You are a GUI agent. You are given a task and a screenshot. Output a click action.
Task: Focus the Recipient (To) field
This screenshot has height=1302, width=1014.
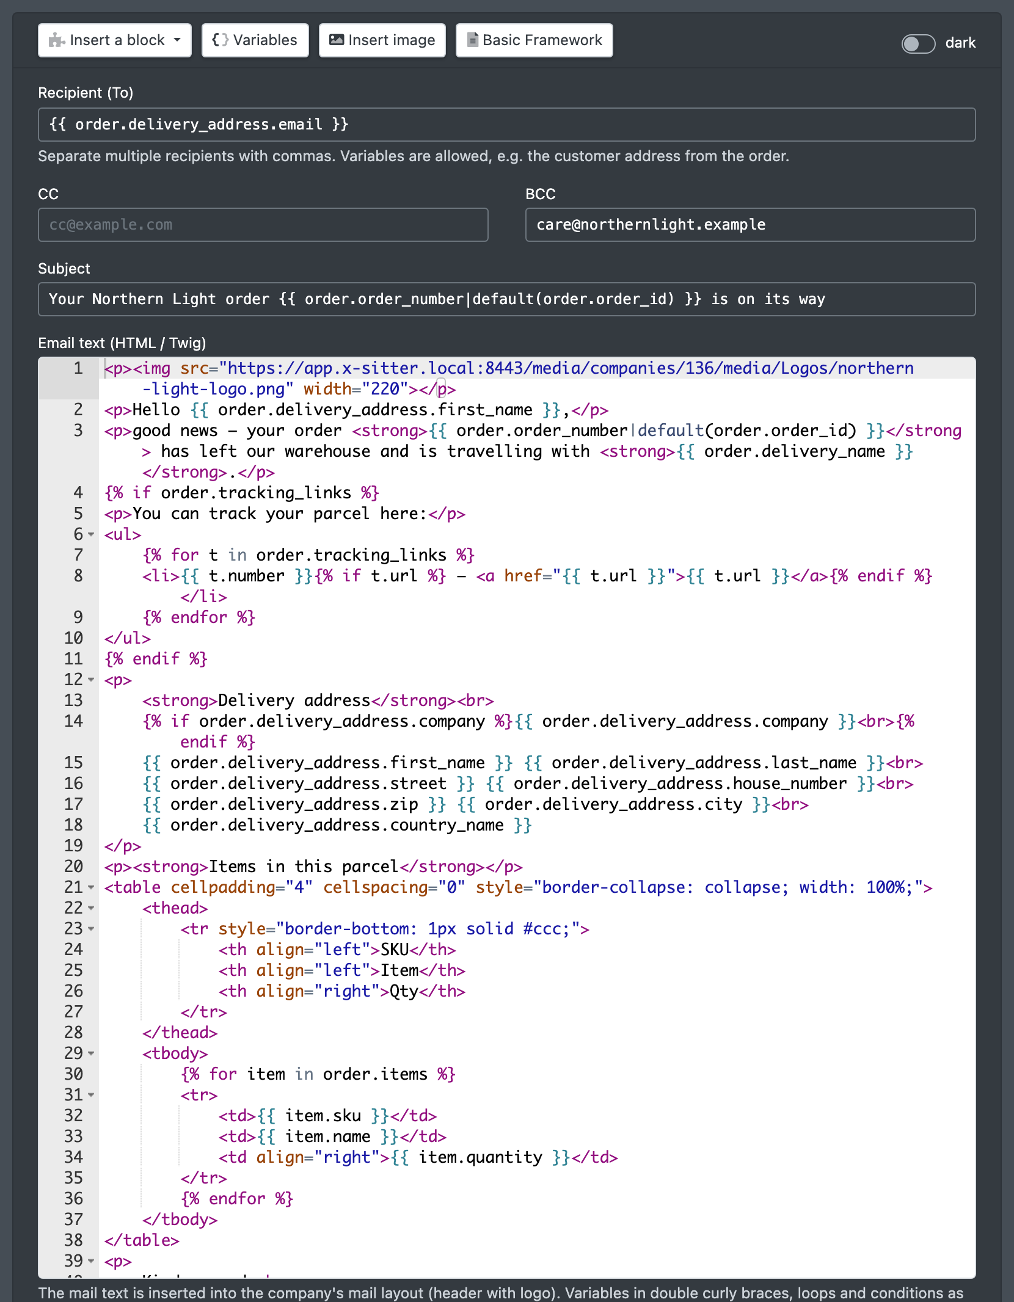click(x=507, y=125)
